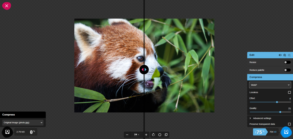
Task: Turn on the Reduce palette switch
Action: pos(287,70)
